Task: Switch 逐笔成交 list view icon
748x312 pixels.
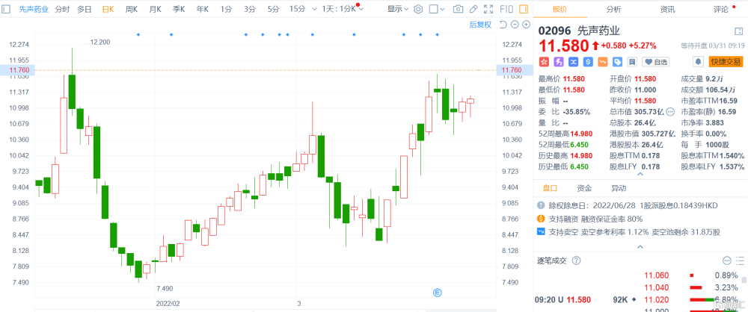Action: click(740, 260)
